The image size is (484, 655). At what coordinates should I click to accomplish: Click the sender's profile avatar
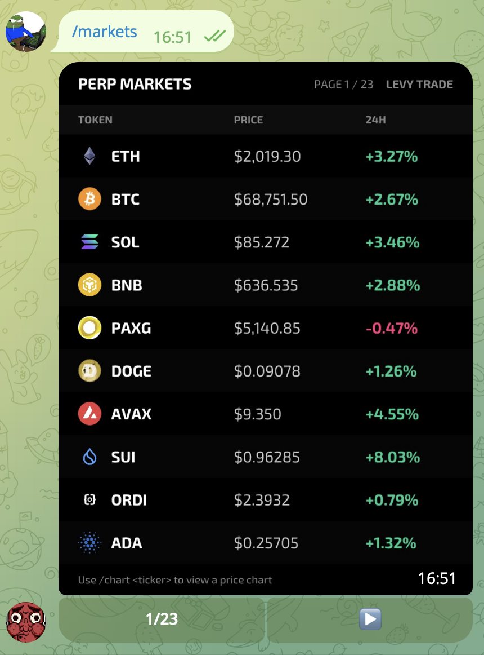coord(25,32)
